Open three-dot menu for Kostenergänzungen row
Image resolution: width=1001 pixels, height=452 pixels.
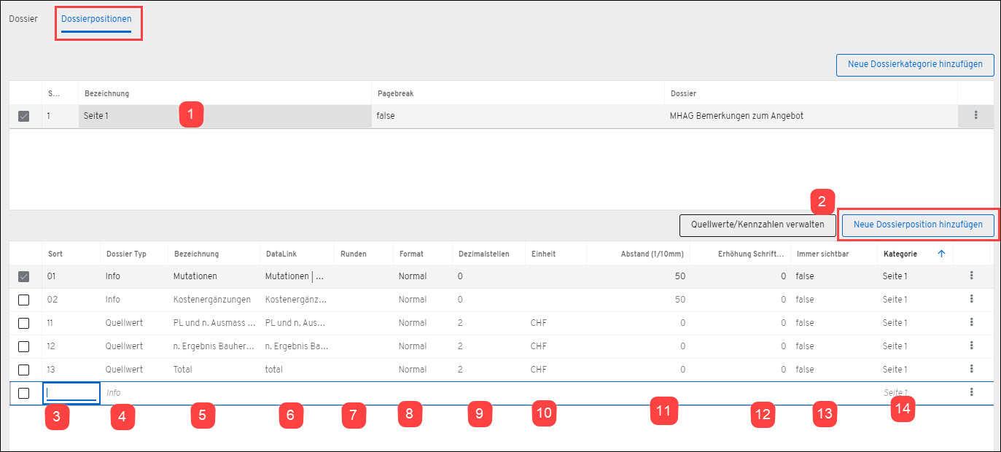(971, 299)
